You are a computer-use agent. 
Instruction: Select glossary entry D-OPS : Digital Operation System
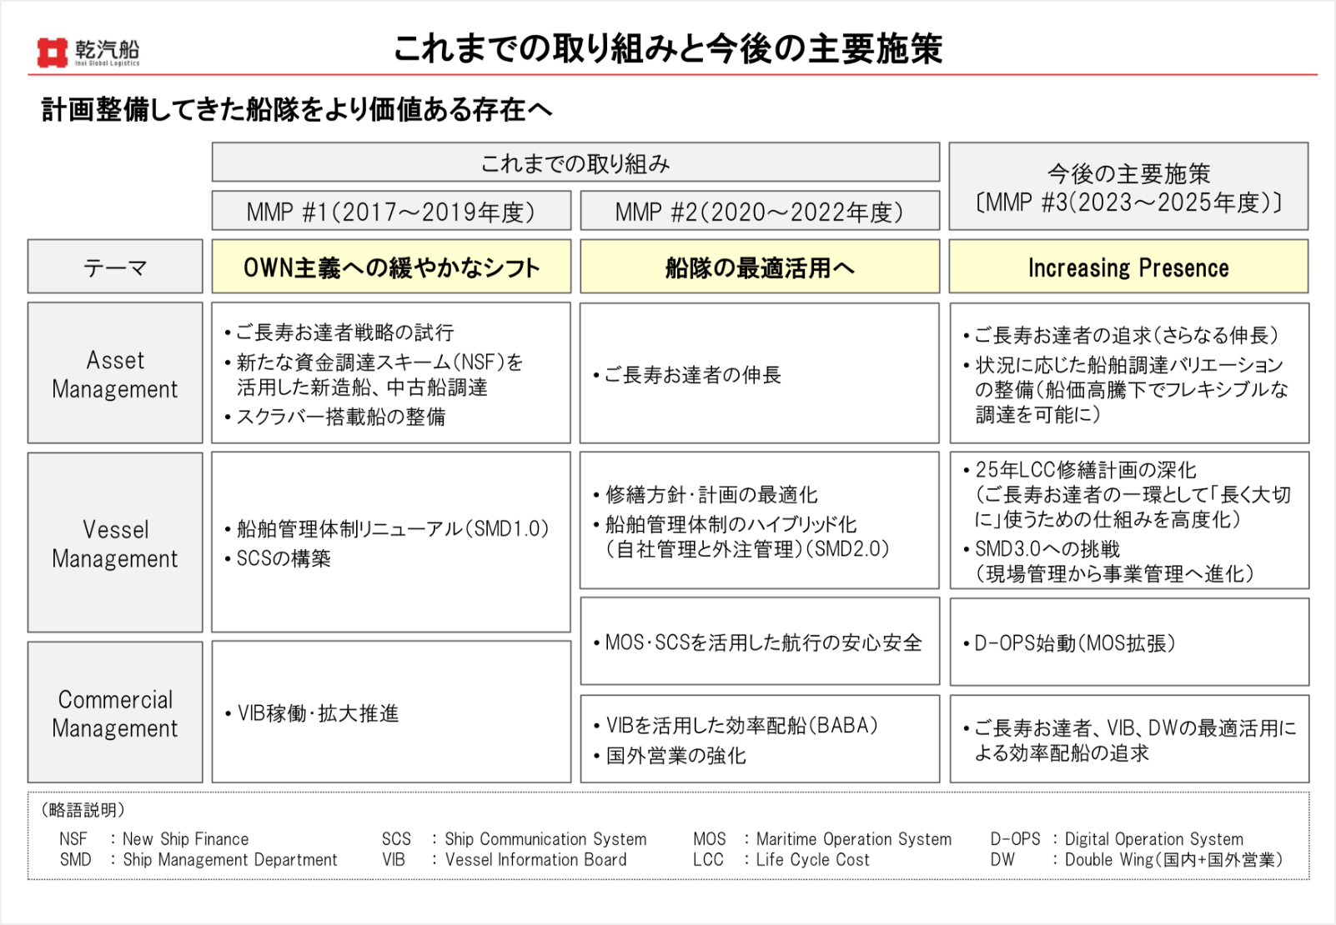click(x=1117, y=839)
